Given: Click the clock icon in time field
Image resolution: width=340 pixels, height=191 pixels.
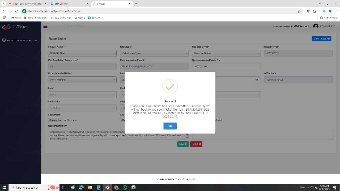Looking at the screenshot, I should pos(257,80).
